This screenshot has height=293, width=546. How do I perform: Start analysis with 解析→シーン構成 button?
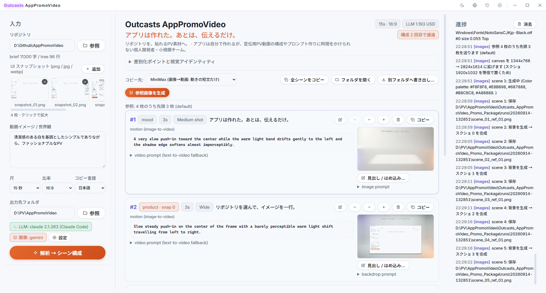[57, 253]
